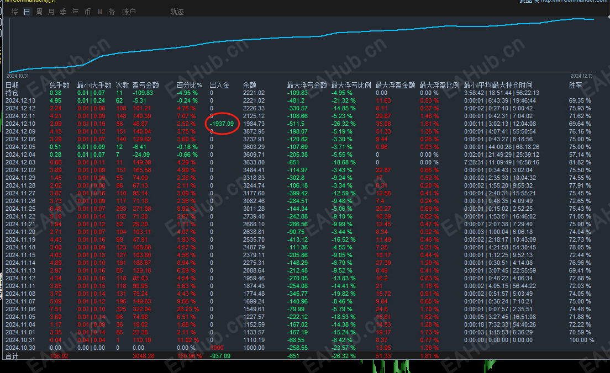610x373 pixels.
Task: Click the 26.23 % percentage cell
Action: tap(188, 309)
